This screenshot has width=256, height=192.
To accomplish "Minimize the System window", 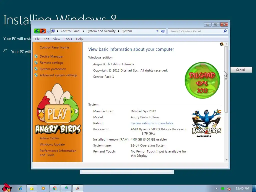I will pyautogui.click(x=207, y=24).
